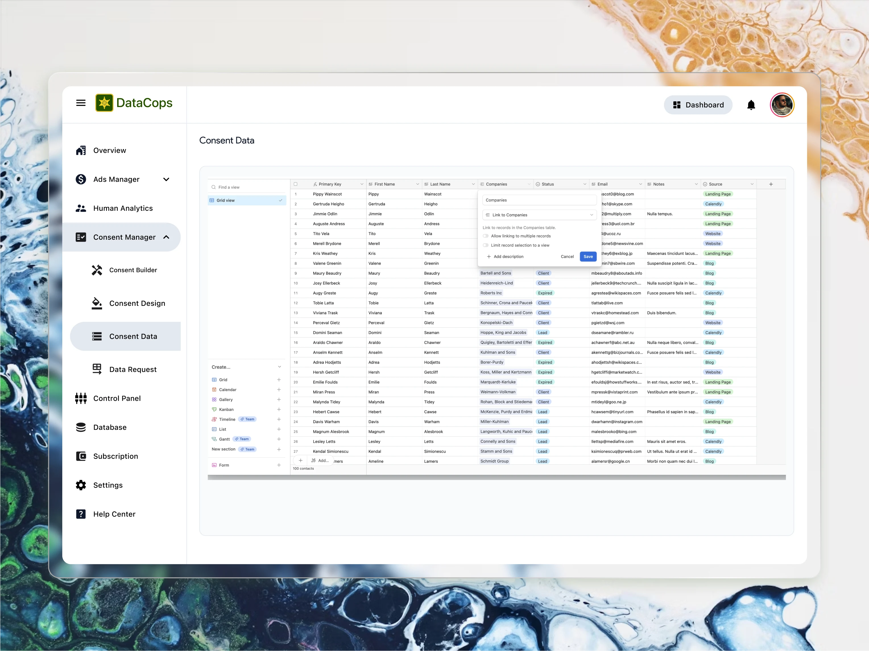This screenshot has height=651, width=869.
Task: Open the Human Analytics sidebar item
Action: 123,208
